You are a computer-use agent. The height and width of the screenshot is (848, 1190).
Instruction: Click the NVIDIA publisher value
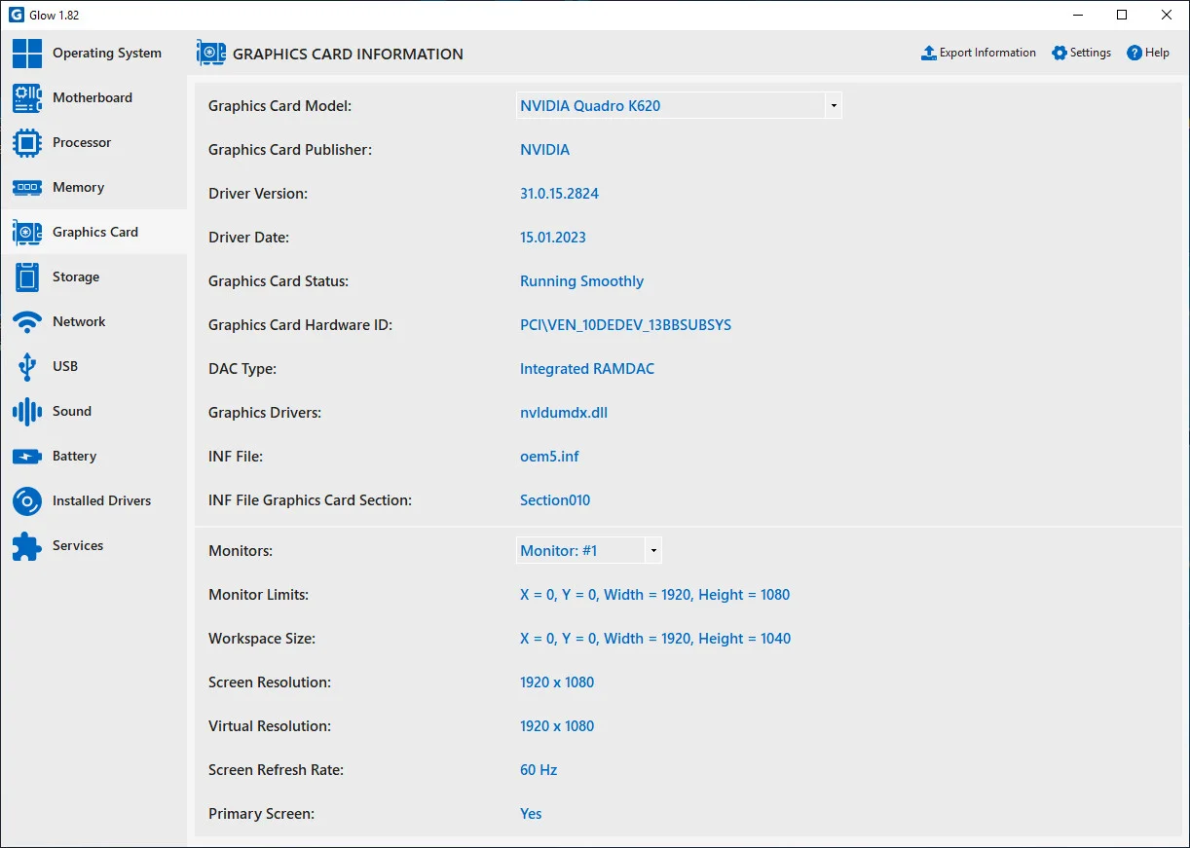tap(544, 150)
